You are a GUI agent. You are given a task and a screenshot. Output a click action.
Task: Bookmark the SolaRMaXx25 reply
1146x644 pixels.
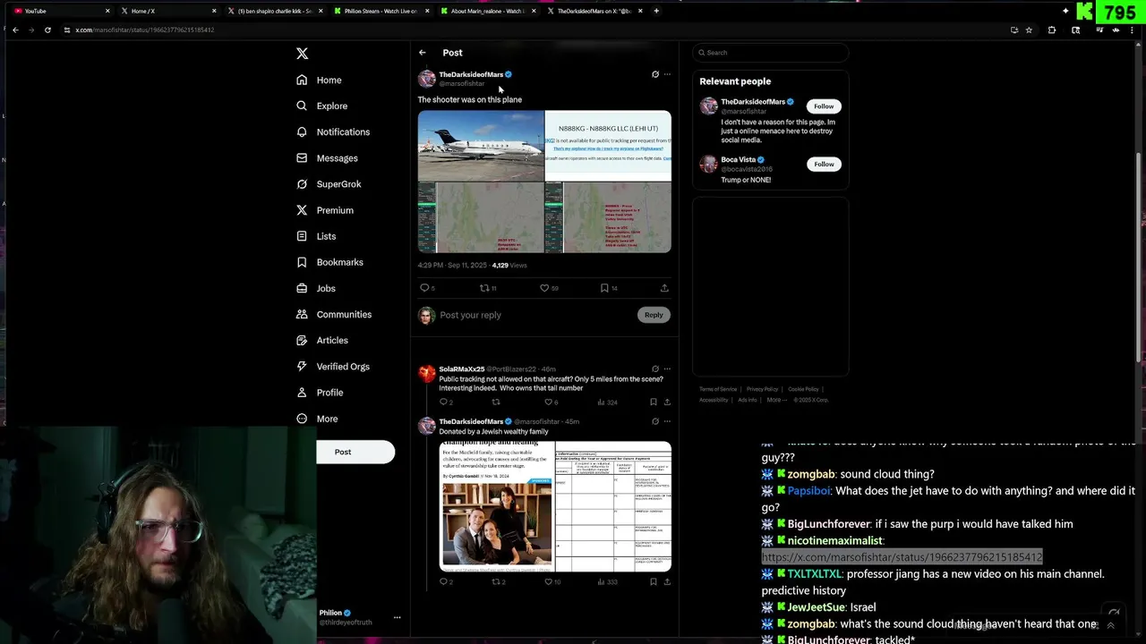pyautogui.click(x=654, y=402)
